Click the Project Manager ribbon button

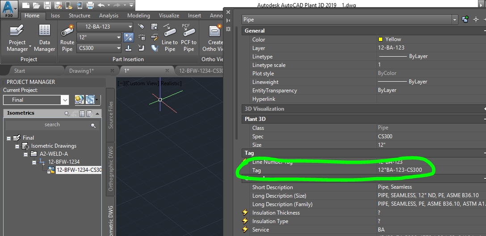tap(17, 38)
